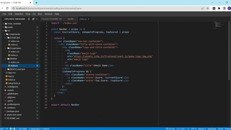Open the game-logo-img.png URL link in code
The height and width of the screenshot is (130, 231).
(113, 56)
